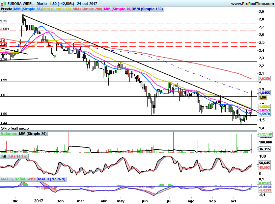
Task: Click the red Señal label
Action: [x=31, y=179]
